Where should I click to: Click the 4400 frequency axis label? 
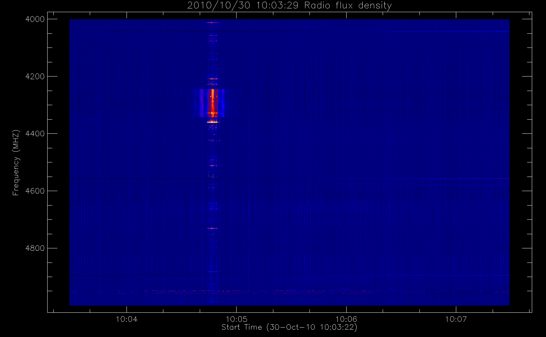pyautogui.click(x=35, y=134)
